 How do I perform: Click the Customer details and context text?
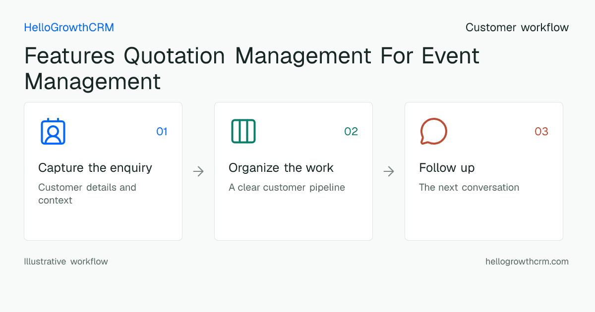coord(87,194)
